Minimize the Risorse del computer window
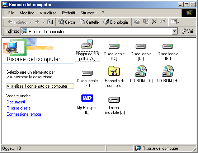 [x=180, y=5]
